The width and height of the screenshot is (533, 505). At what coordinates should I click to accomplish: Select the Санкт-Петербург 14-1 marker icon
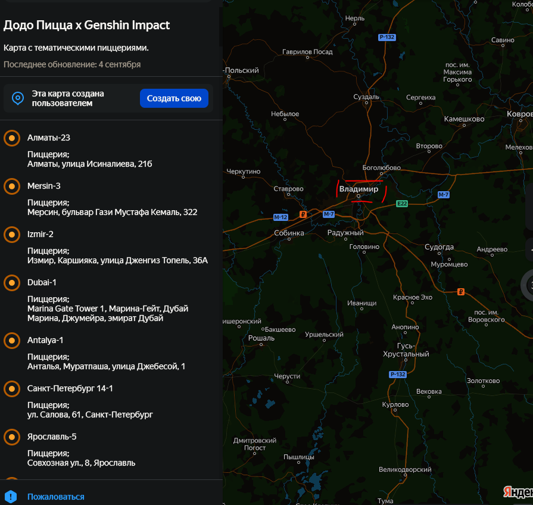pos(12,389)
